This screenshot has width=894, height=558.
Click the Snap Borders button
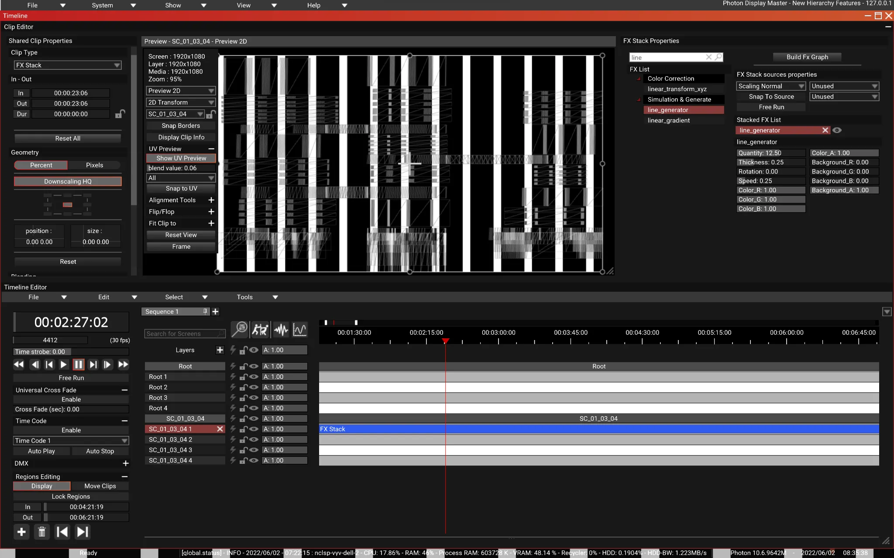pyautogui.click(x=181, y=126)
